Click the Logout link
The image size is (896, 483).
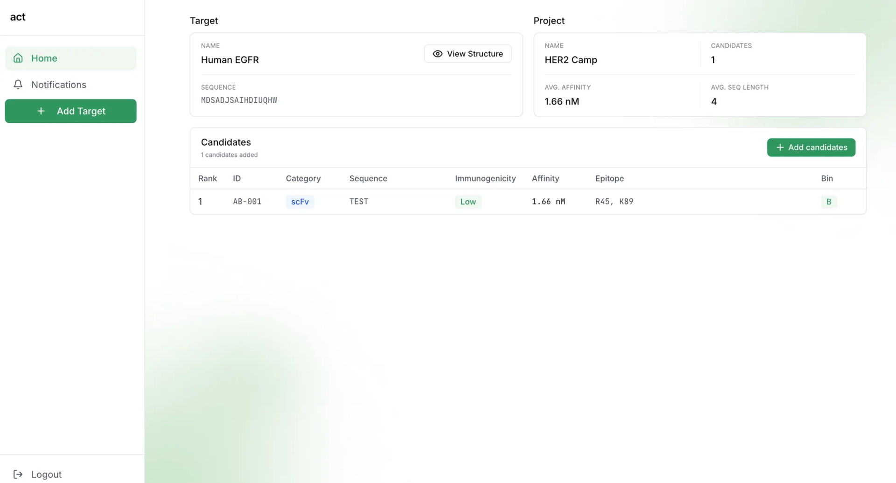[x=46, y=474]
